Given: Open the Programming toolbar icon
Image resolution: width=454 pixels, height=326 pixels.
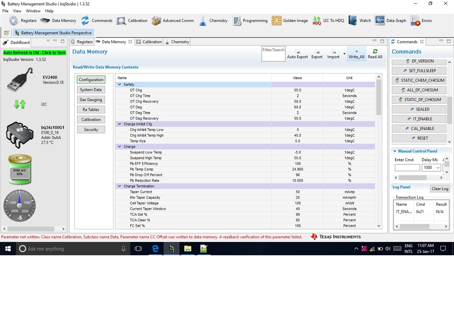Looking at the screenshot, I should pyautogui.click(x=237, y=21).
